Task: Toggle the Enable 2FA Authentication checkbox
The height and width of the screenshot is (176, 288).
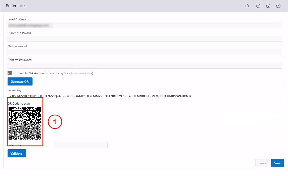Action: tap(10, 73)
